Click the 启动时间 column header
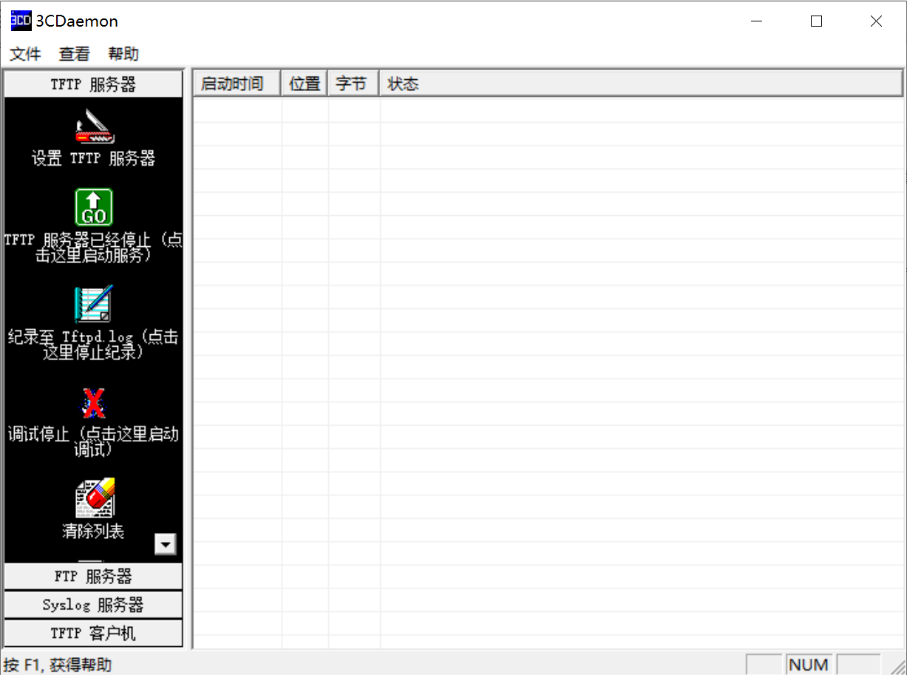907x675 pixels. tap(237, 84)
